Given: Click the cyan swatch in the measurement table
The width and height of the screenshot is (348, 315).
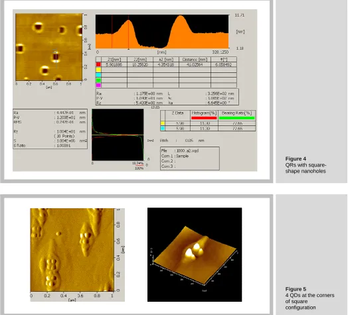Looking at the screenshot, I should [x=98, y=75].
